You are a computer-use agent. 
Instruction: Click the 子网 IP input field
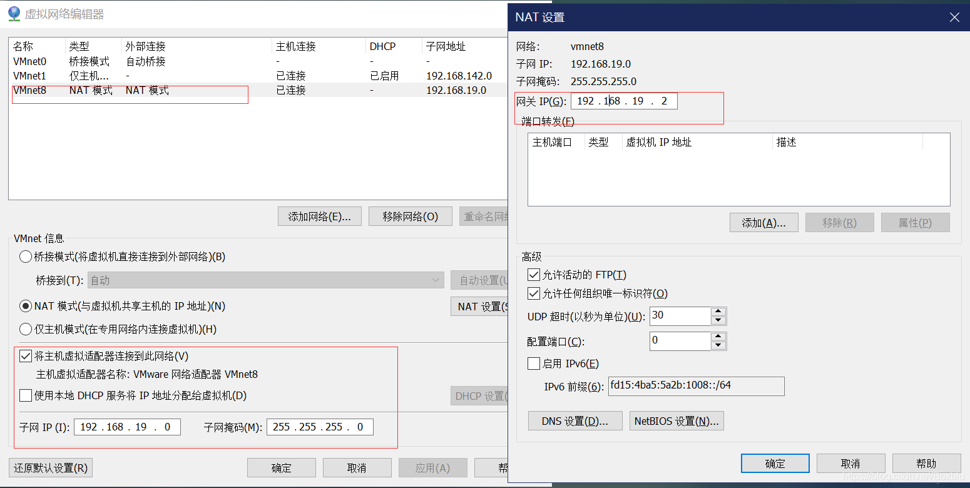point(128,427)
